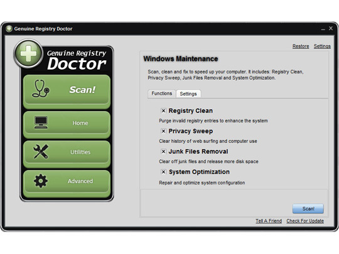The image size is (339, 254).
Task: Click the Registry Clean label
Action: click(190, 110)
